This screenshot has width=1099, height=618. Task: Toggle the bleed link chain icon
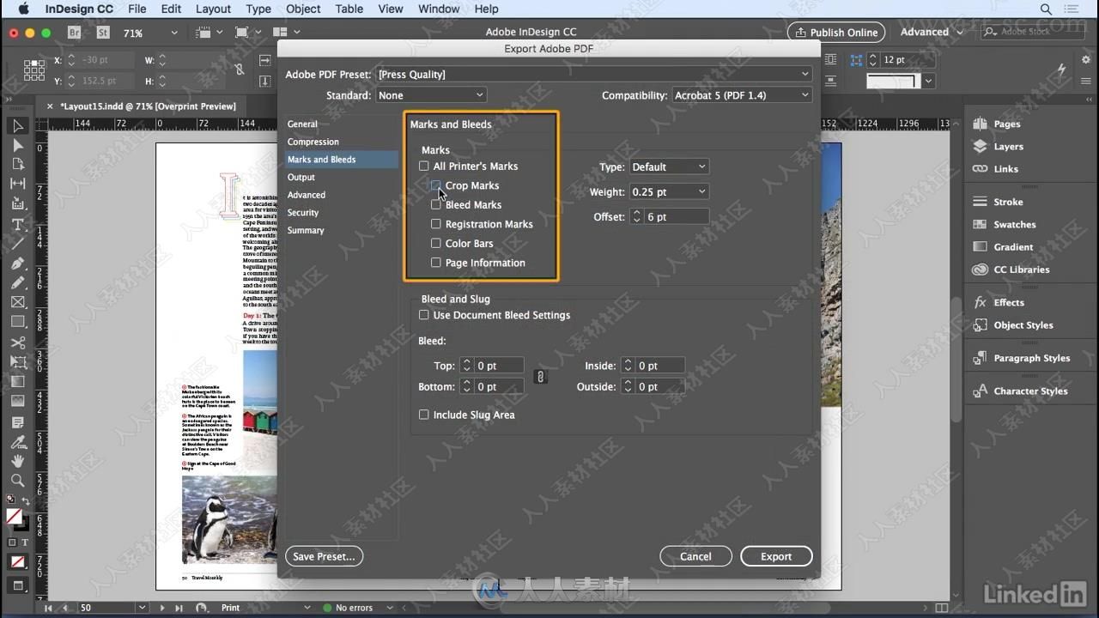[540, 376]
